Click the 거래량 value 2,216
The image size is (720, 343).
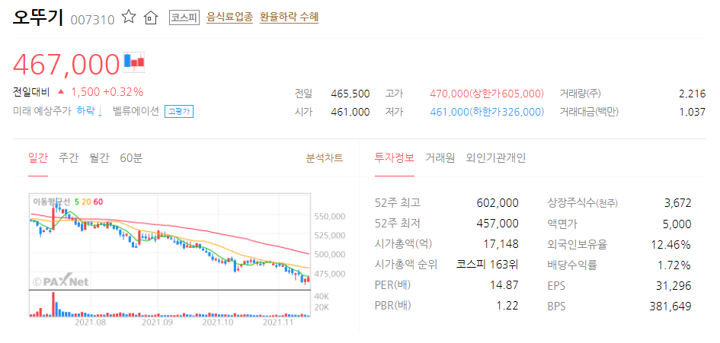pyautogui.click(x=692, y=94)
